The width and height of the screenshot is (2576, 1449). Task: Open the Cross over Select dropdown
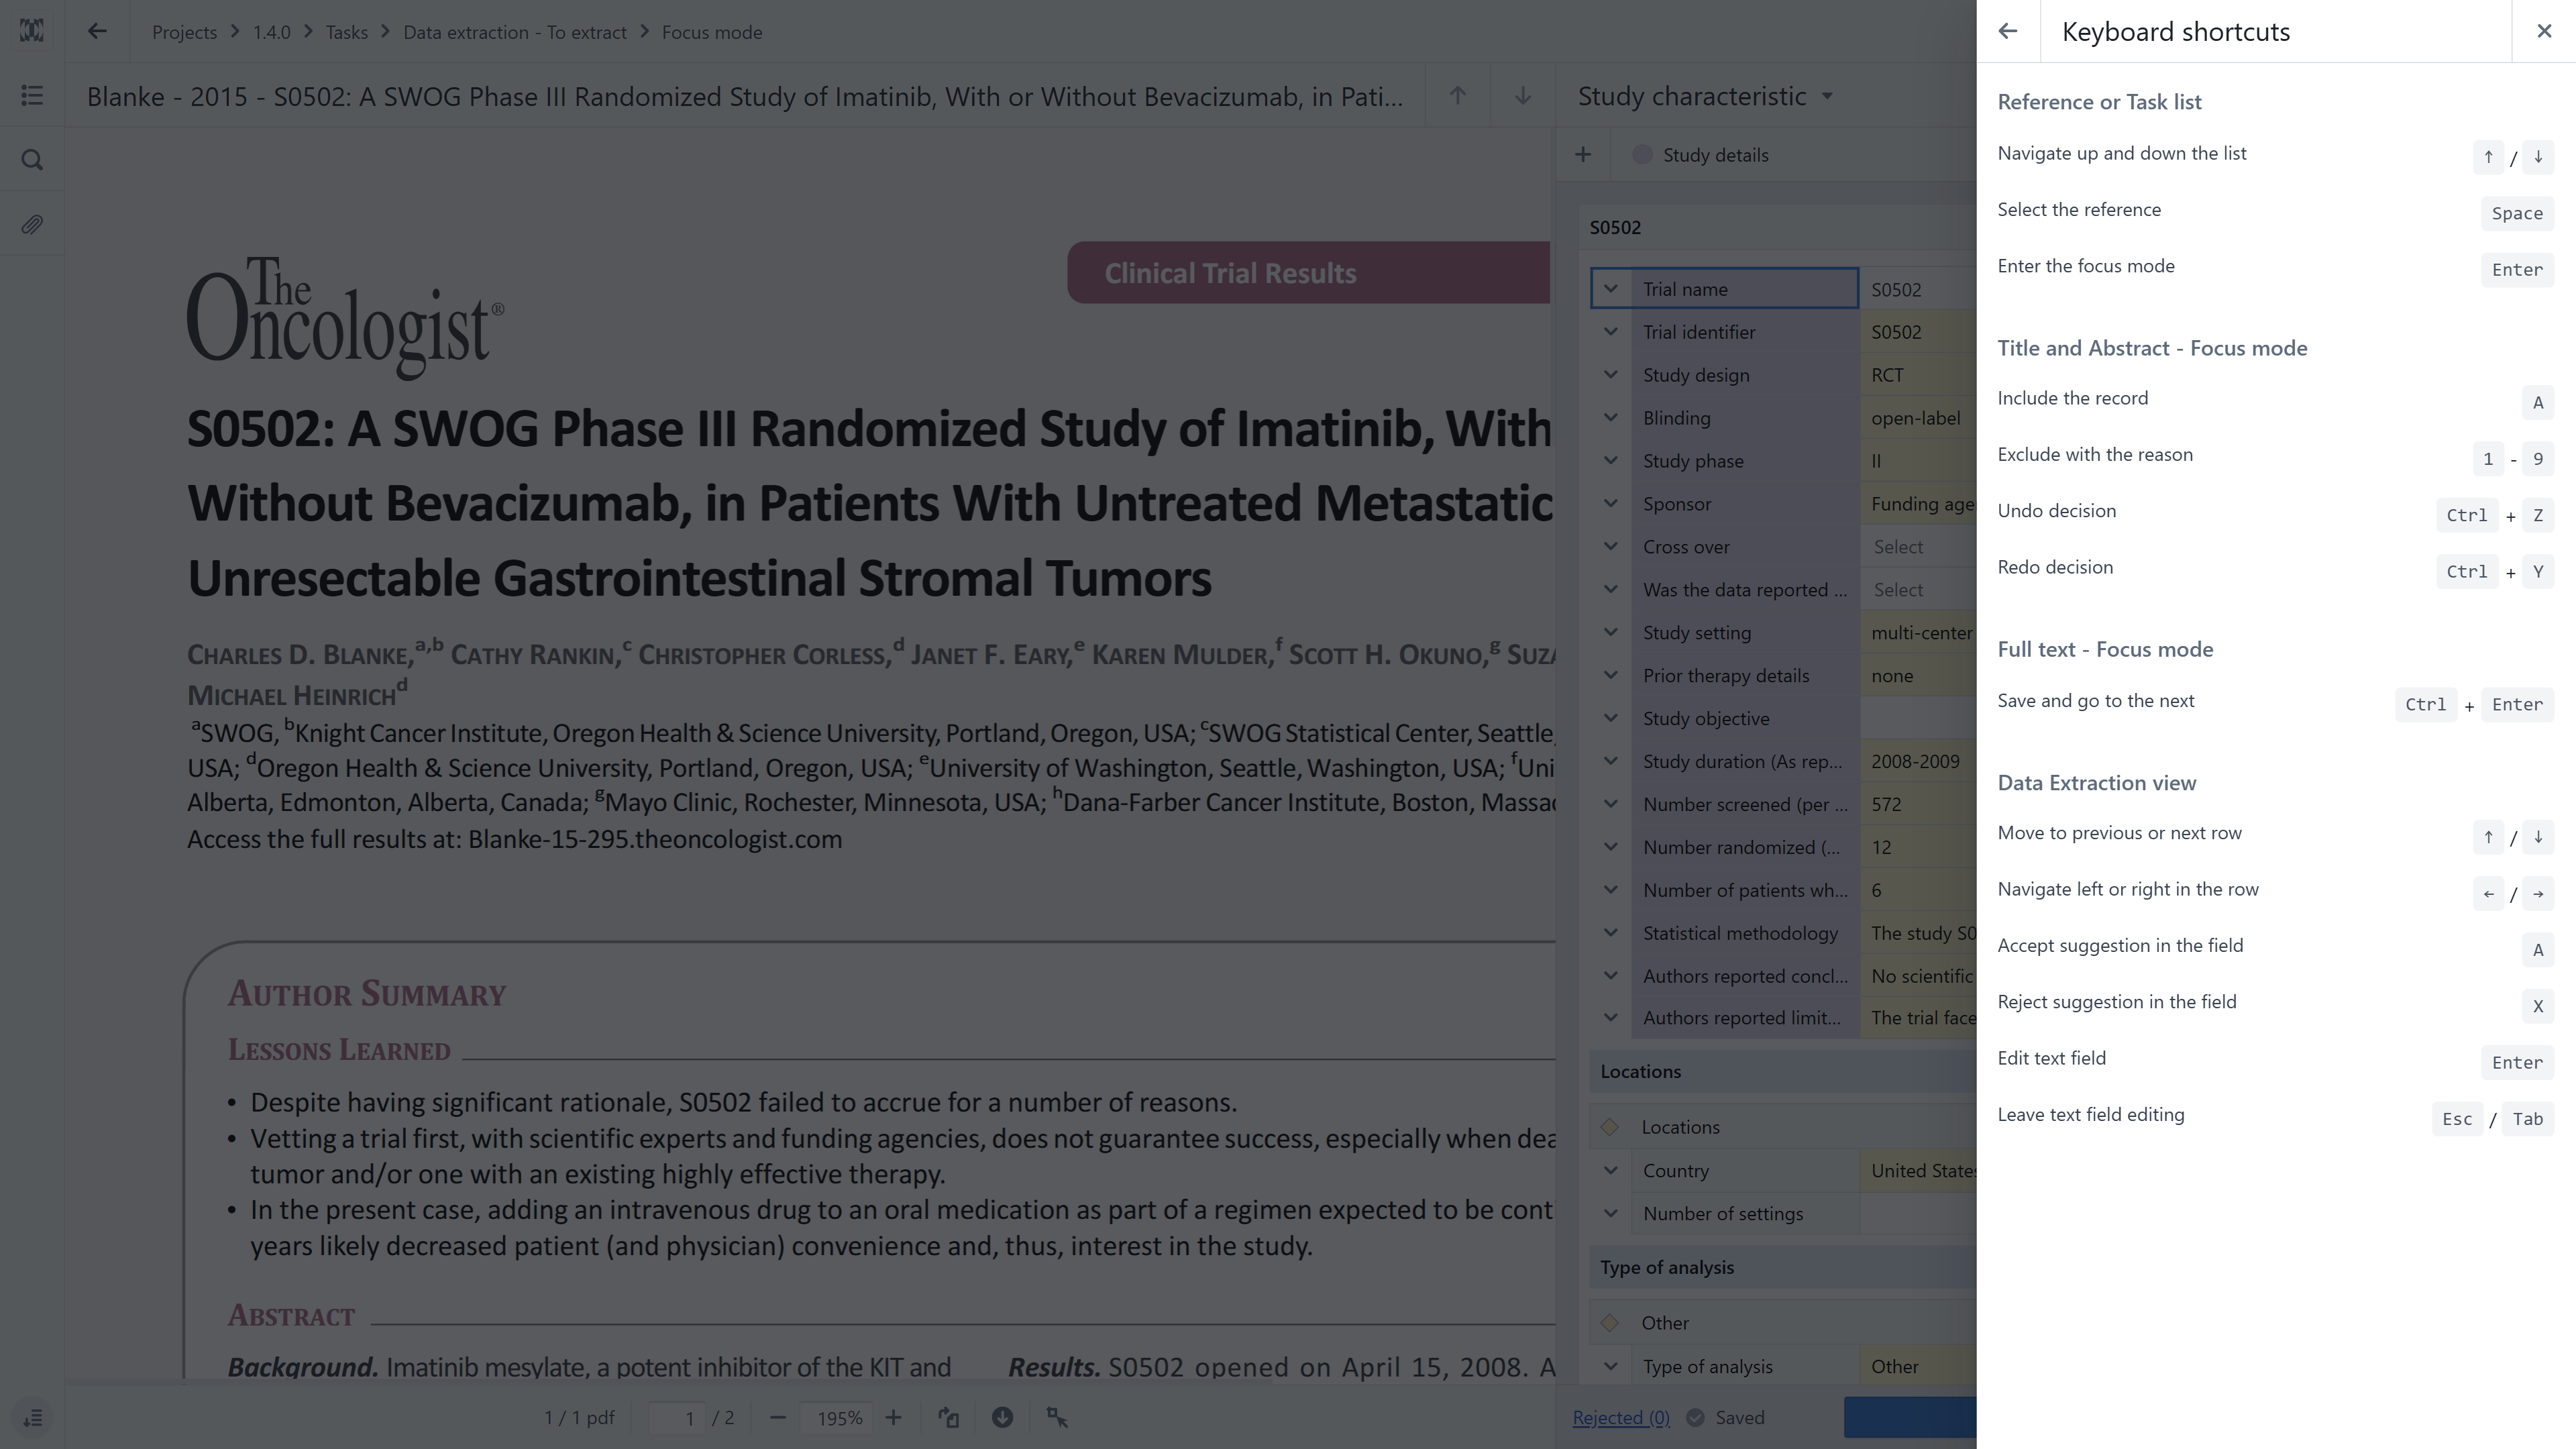(1918, 547)
